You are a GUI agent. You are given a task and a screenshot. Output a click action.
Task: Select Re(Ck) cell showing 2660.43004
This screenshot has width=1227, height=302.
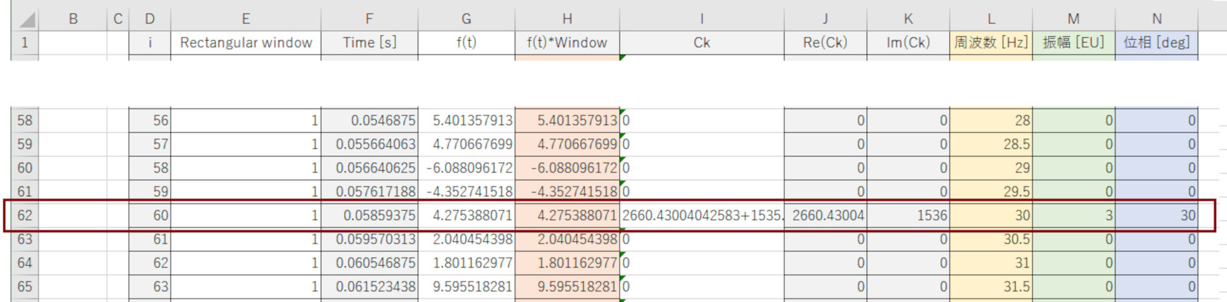pyautogui.click(x=825, y=216)
